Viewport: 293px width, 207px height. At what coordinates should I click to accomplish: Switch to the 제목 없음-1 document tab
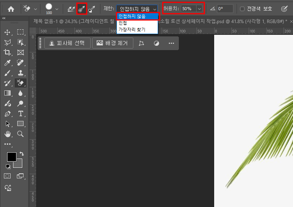(x=74, y=22)
